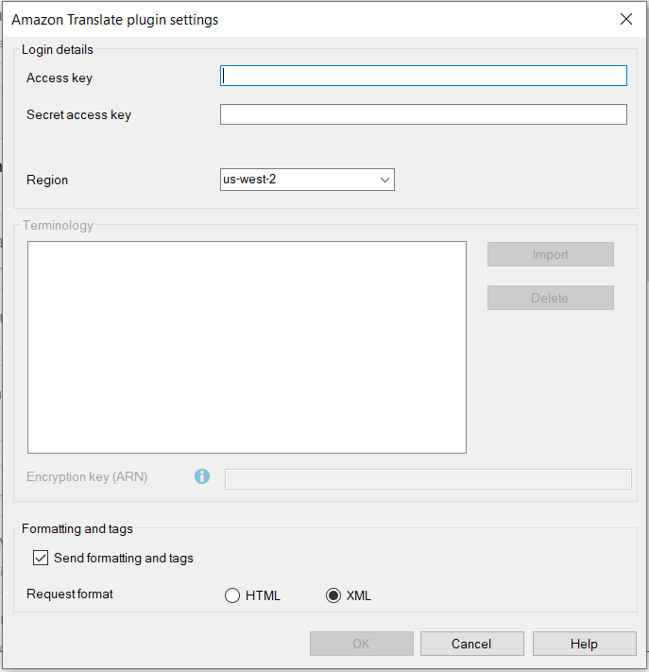649x672 pixels.
Task: Click the Terminology group title
Action: [x=58, y=226]
